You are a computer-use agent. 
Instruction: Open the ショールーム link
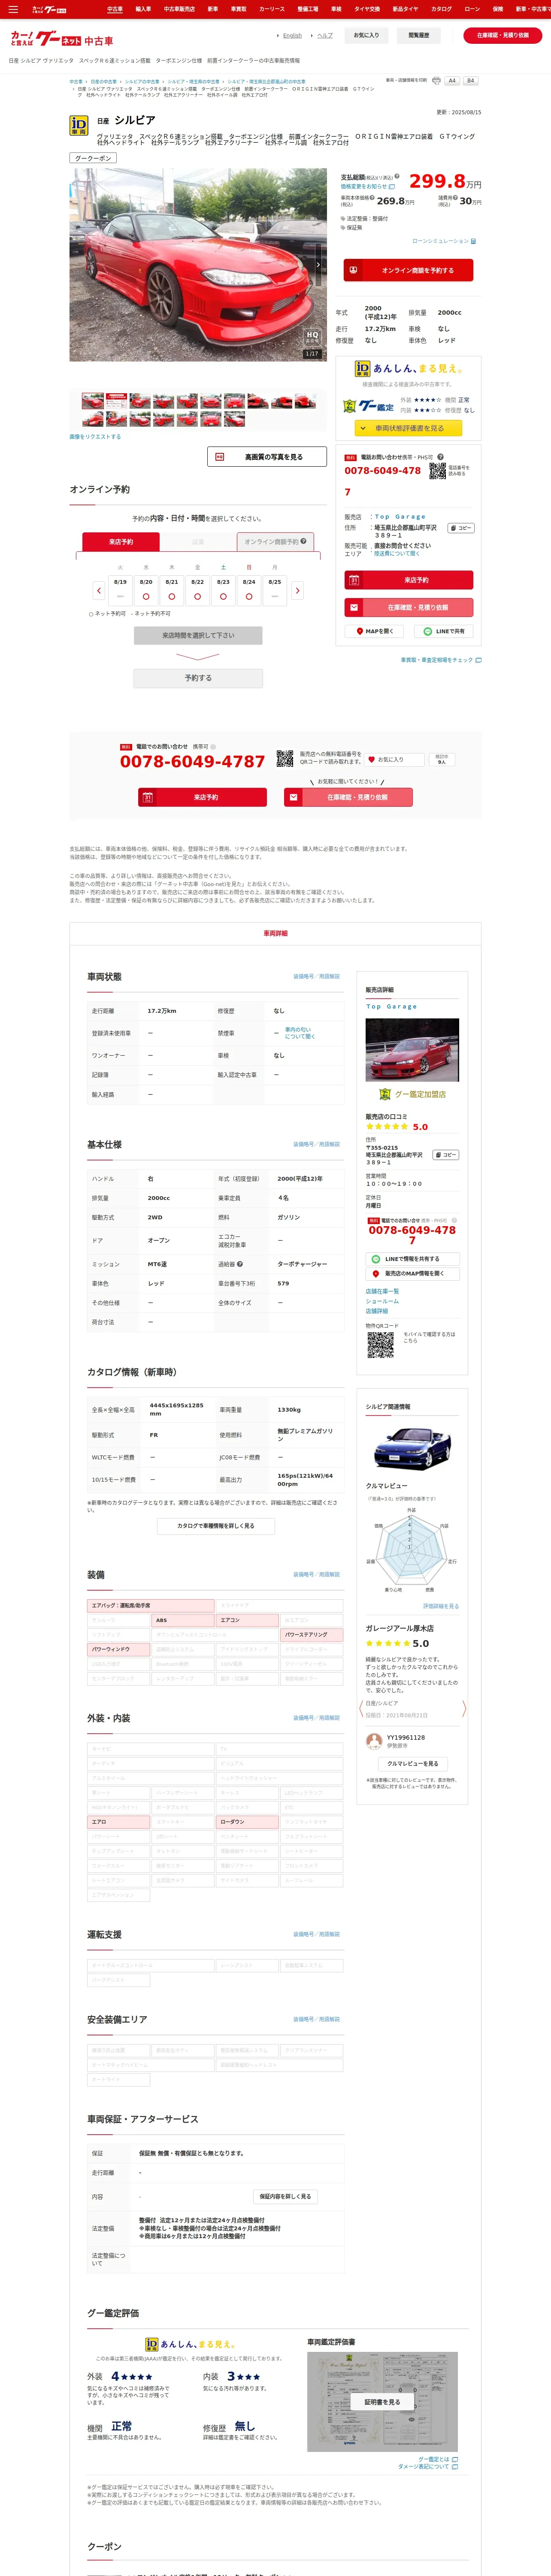click(382, 1301)
